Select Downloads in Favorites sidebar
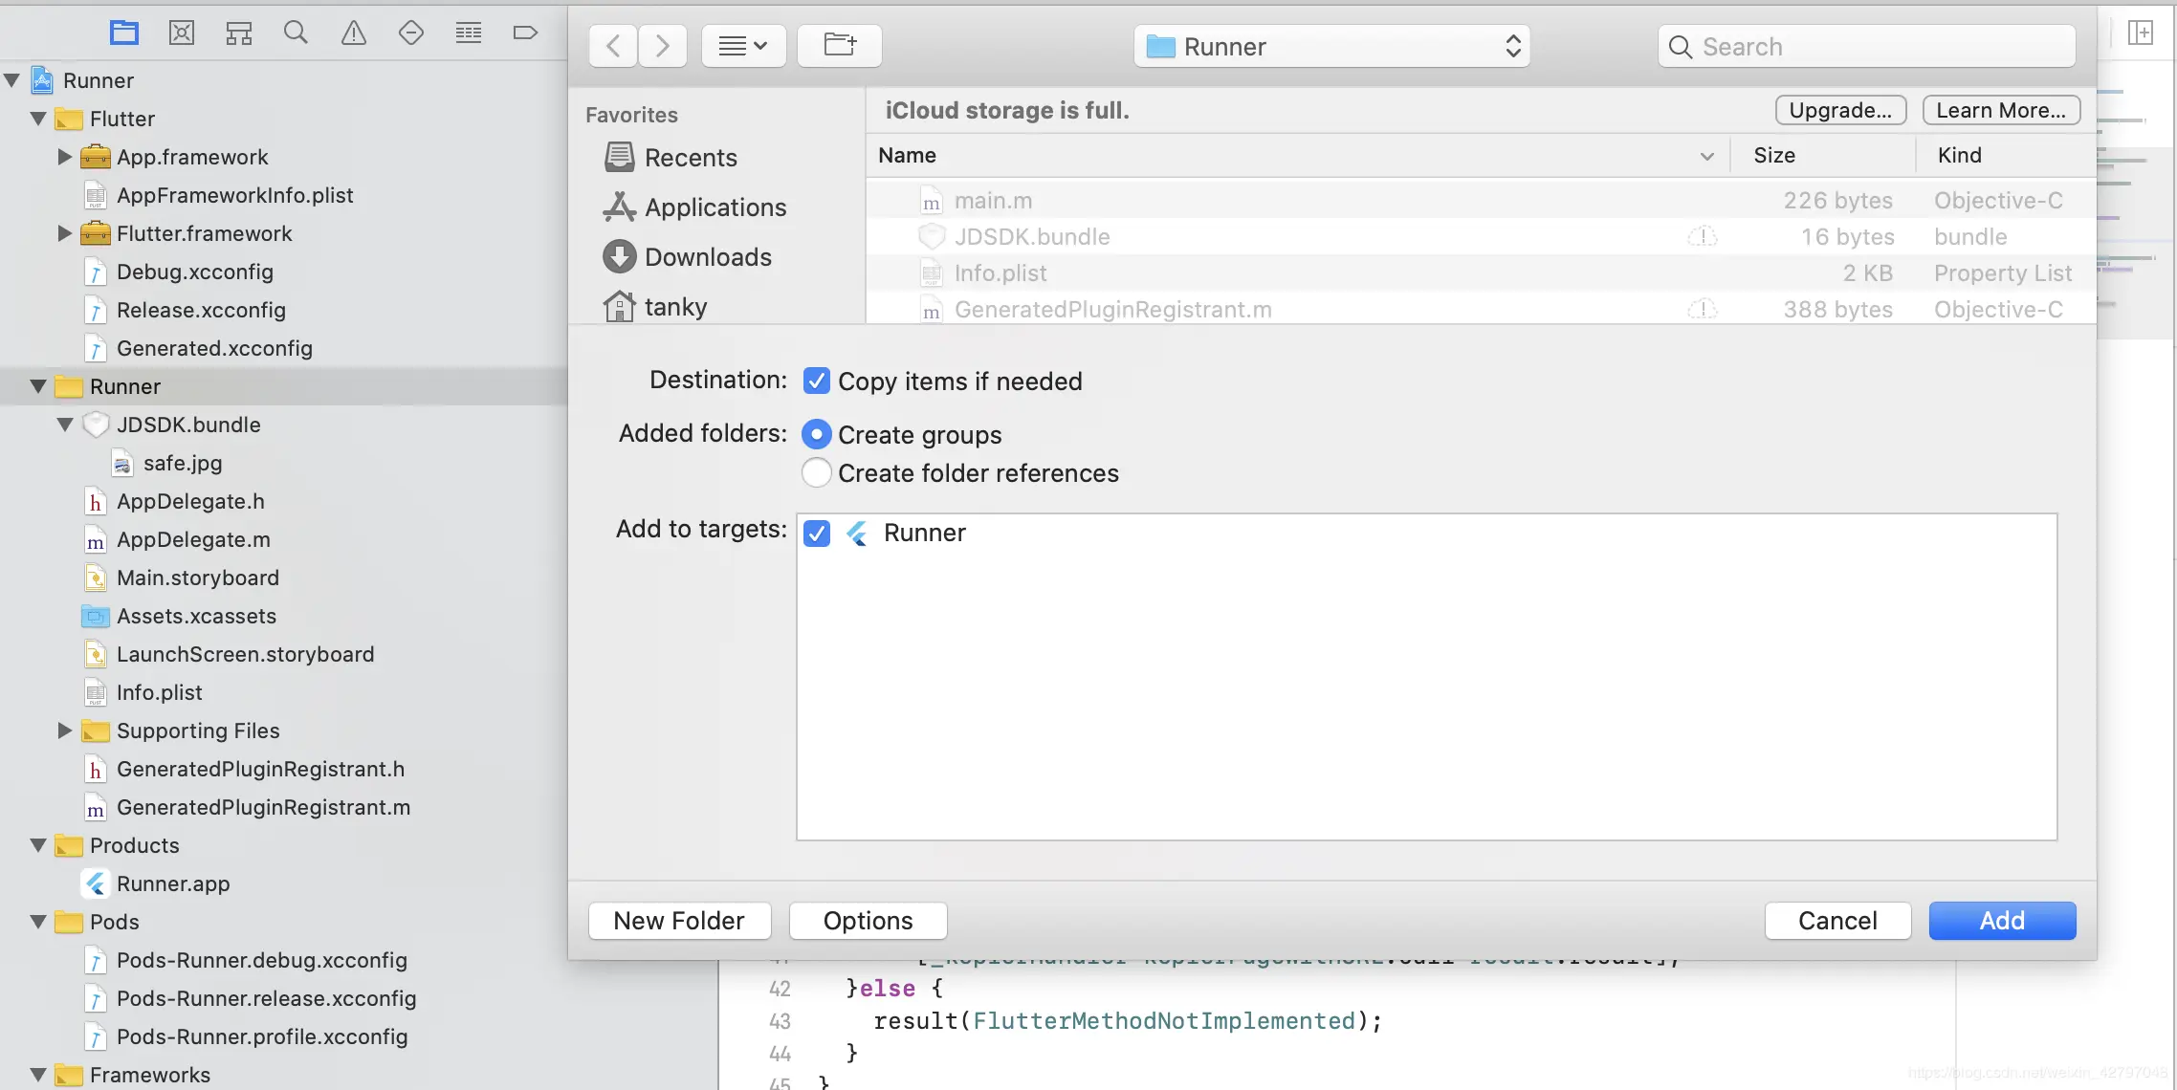This screenshot has height=1090, width=2177. pos(707,257)
